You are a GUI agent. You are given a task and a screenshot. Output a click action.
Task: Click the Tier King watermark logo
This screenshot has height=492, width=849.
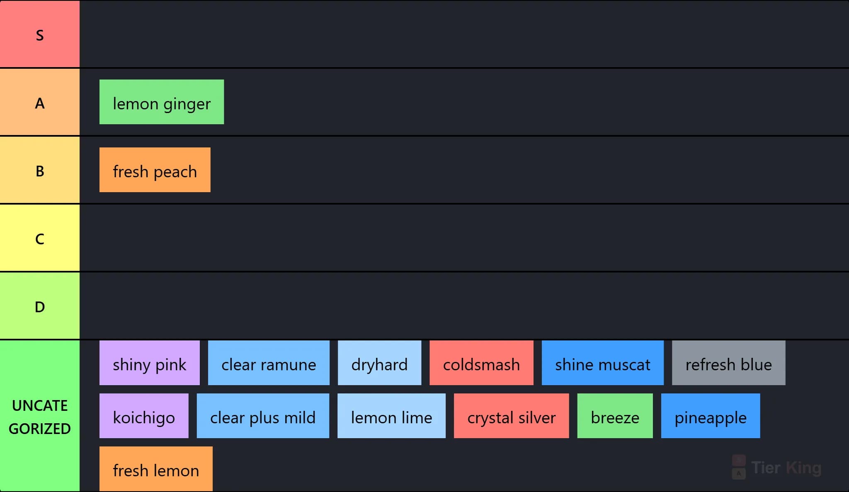coord(776,468)
